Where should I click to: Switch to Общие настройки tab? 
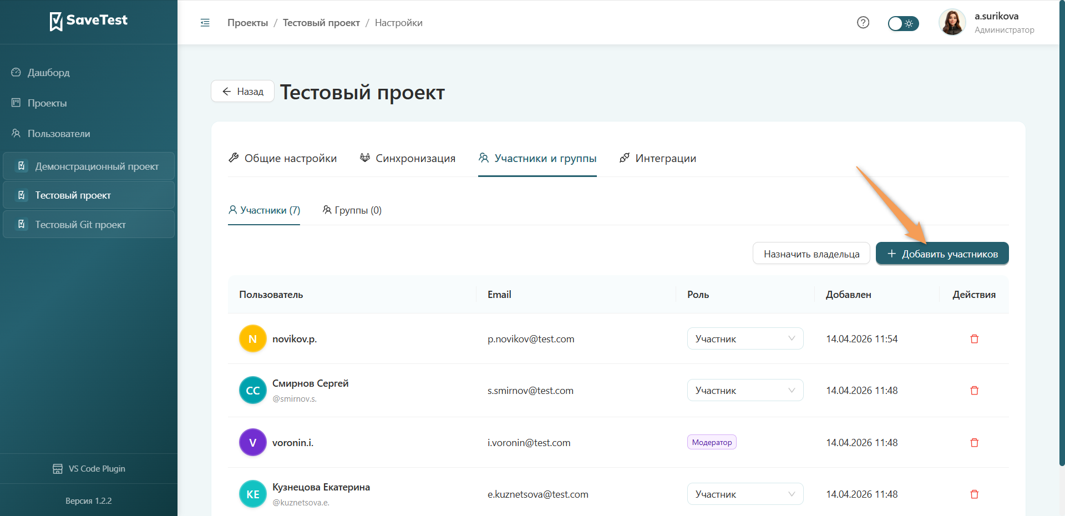(x=283, y=158)
